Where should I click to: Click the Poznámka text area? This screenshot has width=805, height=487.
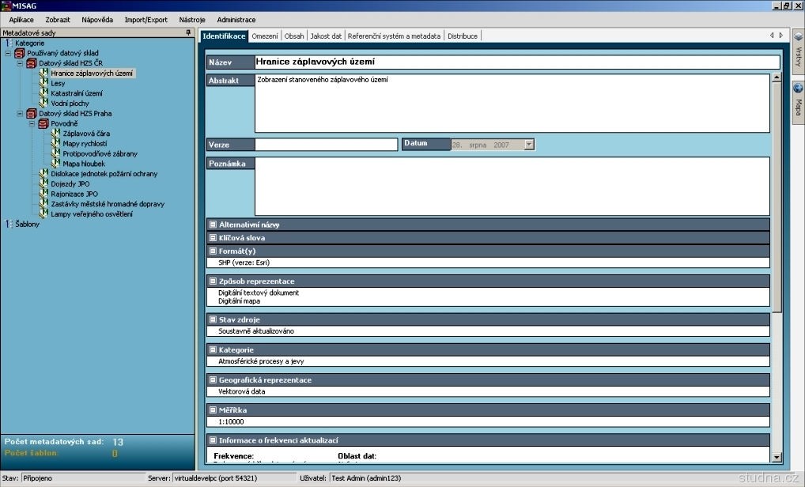point(512,187)
